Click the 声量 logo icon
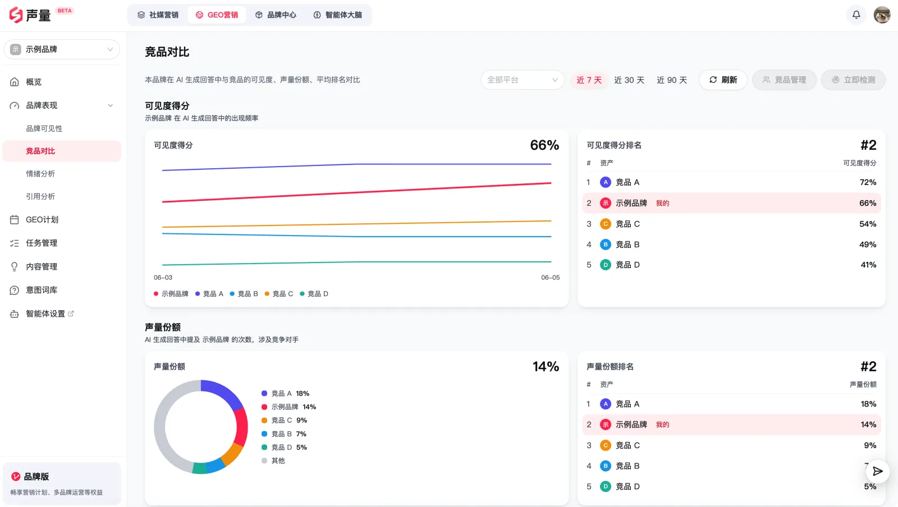The height and width of the screenshot is (507, 898). click(x=16, y=15)
